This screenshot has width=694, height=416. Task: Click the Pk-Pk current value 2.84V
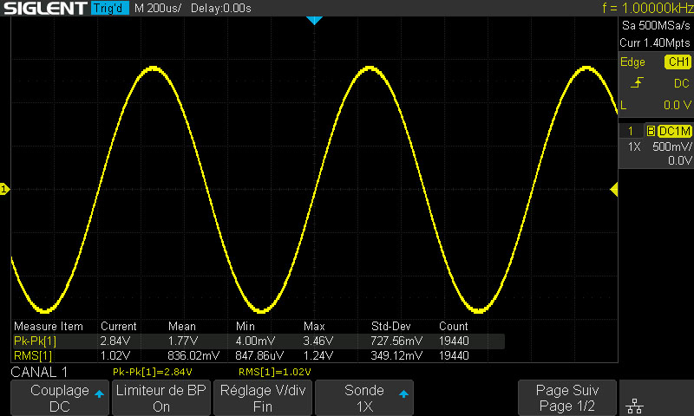point(115,341)
